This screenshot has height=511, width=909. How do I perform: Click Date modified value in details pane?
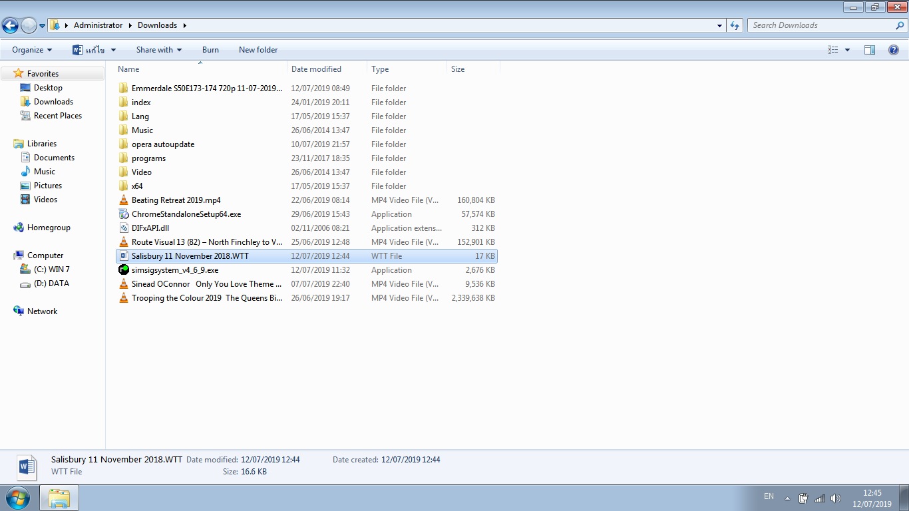pos(270,460)
